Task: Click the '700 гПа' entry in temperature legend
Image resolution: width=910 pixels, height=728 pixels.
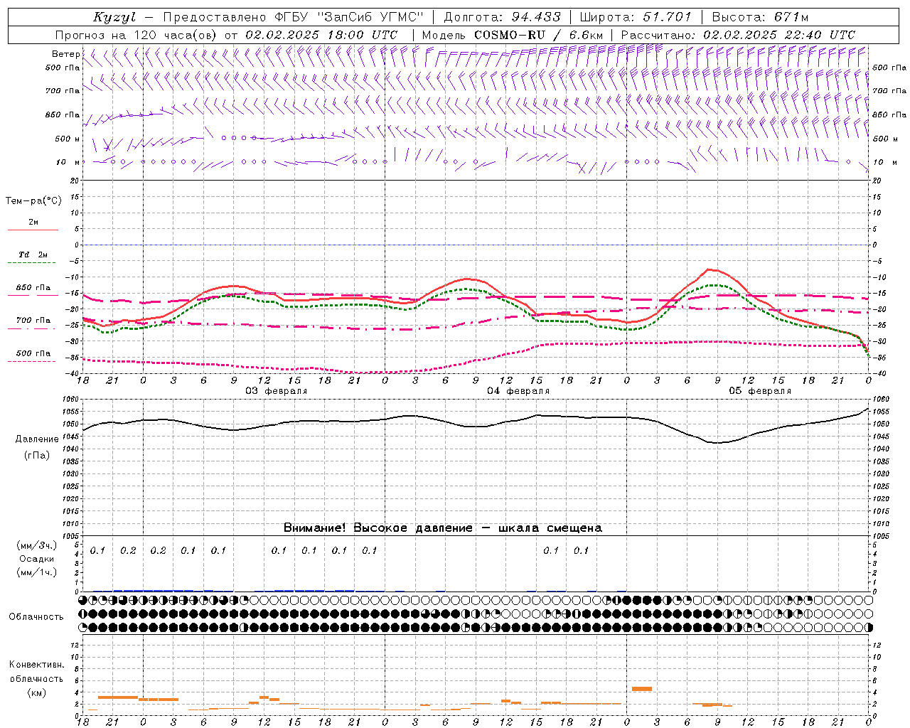Action: tap(33, 321)
